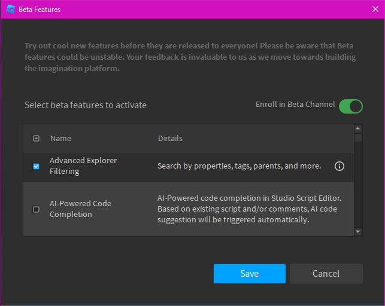The width and height of the screenshot is (385, 306).
Task: Click the scroll up arrow in features list
Action: (x=358, y=128)
